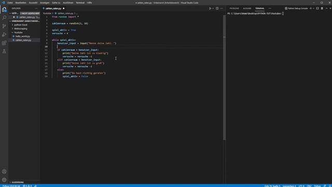Open the Auswahl menu
332x187 pixels.
point(33,3)
